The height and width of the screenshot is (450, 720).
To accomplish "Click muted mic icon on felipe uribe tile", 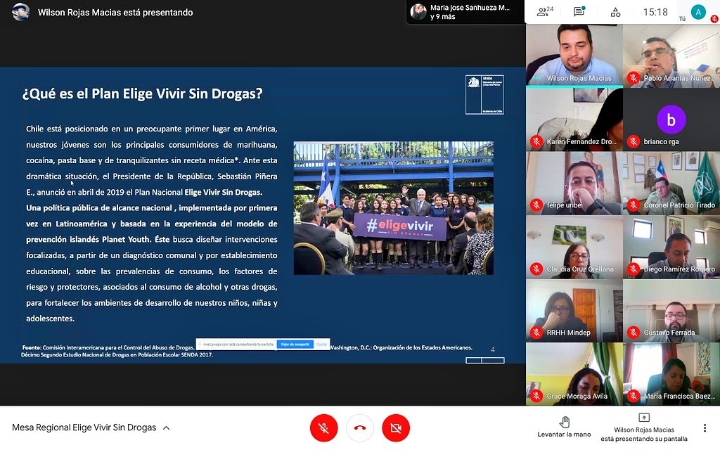I will [x=536, y=205].
